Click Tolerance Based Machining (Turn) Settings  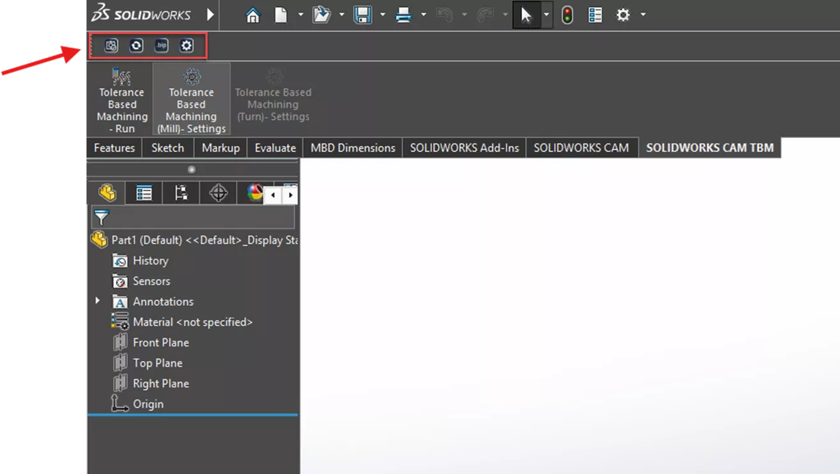273,95
